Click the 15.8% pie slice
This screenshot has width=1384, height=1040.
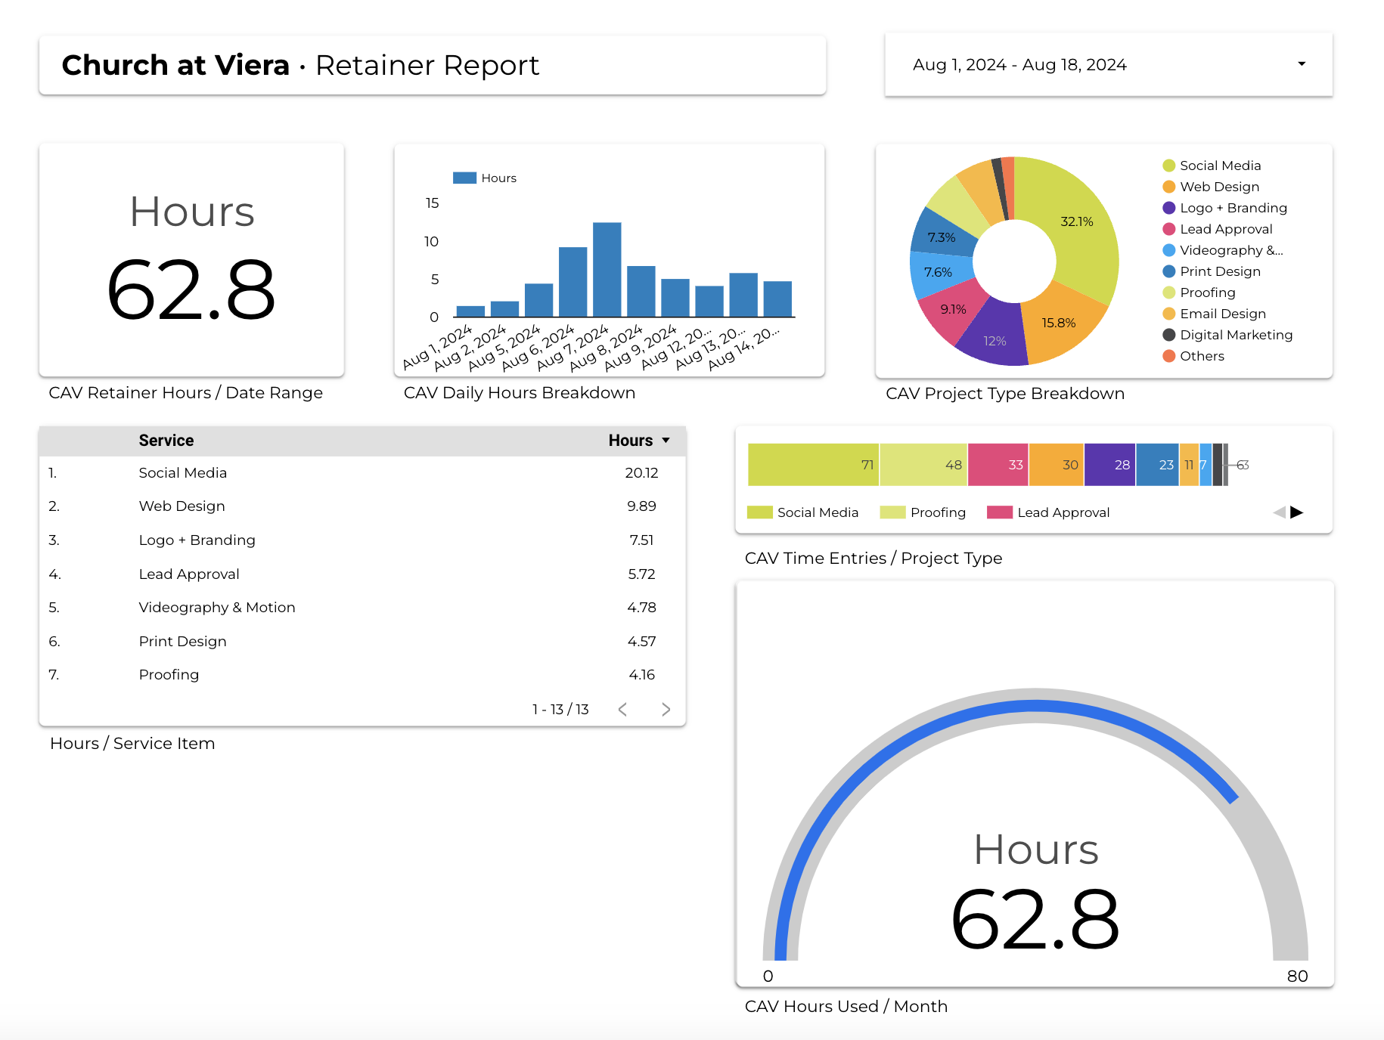tap(1059, 323)
